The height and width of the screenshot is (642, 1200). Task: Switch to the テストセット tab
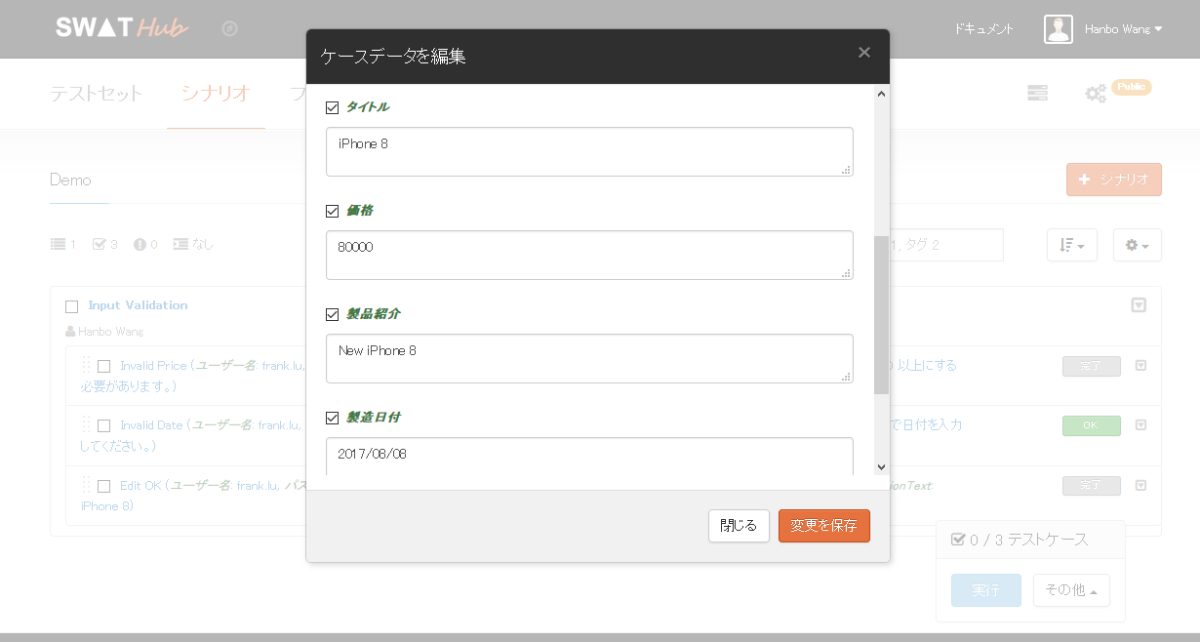pos(96,94)
